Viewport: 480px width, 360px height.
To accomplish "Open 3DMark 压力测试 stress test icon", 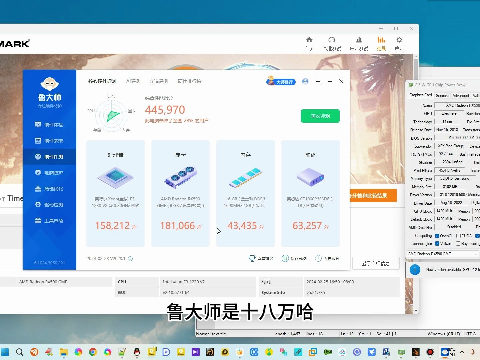I will coord(359,40).
